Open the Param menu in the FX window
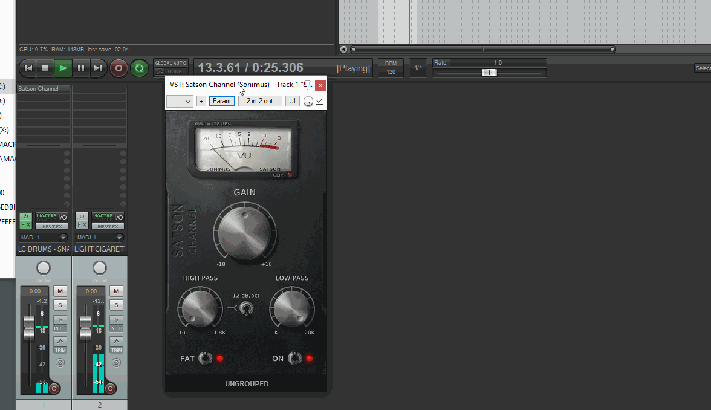The image size is (711, 410). coord(222,101)
